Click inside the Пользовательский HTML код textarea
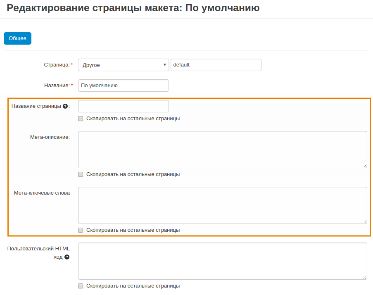Screen dimensions: 373x295 223,261
